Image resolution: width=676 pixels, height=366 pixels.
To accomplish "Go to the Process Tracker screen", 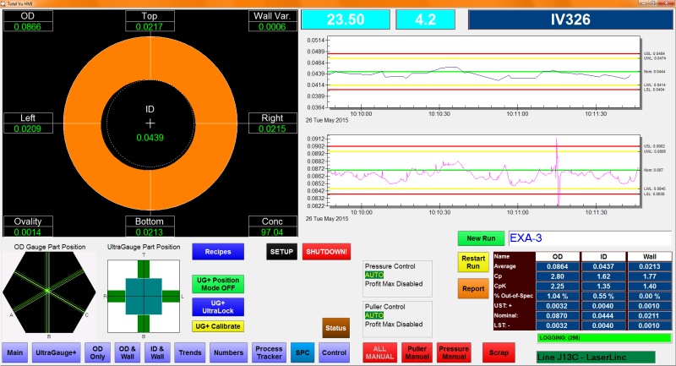I will (269, 352).
